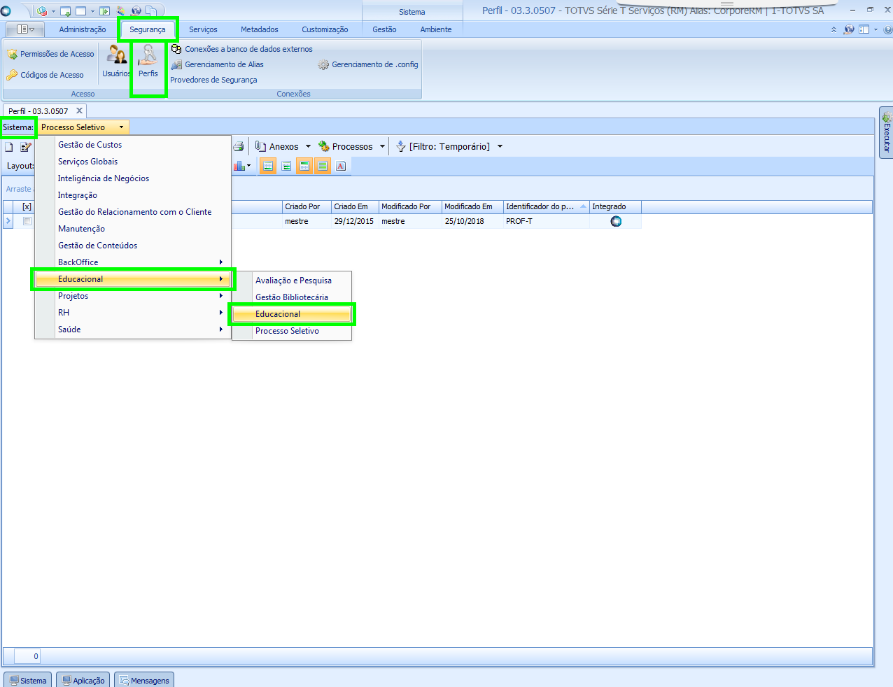Click the copy pages quick access icon
The width and height of the screenshot is (893, 687).
(x=150, y=10)
